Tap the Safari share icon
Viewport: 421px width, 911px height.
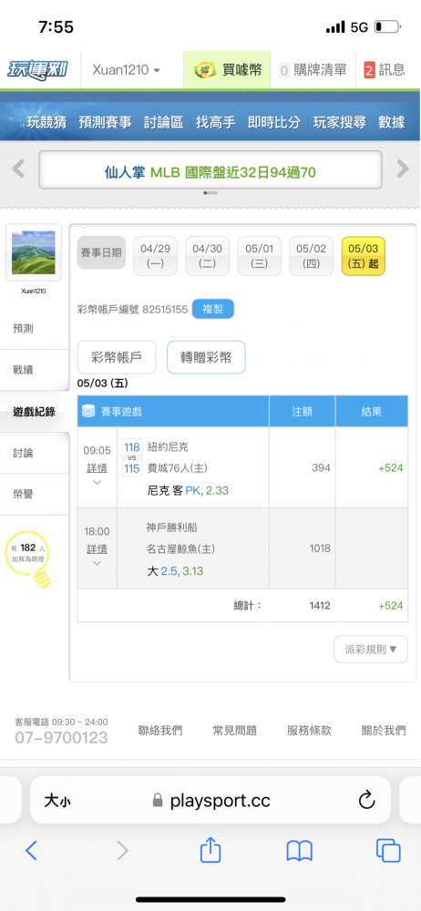click(x=210, y=851)
